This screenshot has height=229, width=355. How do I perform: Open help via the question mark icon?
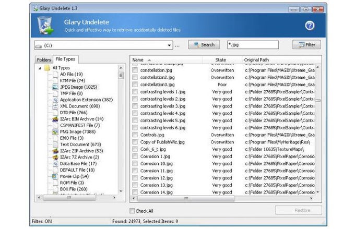tap(309, 26)
